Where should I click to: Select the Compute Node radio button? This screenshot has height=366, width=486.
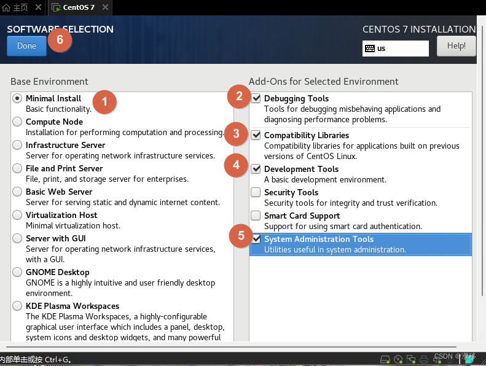(x=17, y=122)
